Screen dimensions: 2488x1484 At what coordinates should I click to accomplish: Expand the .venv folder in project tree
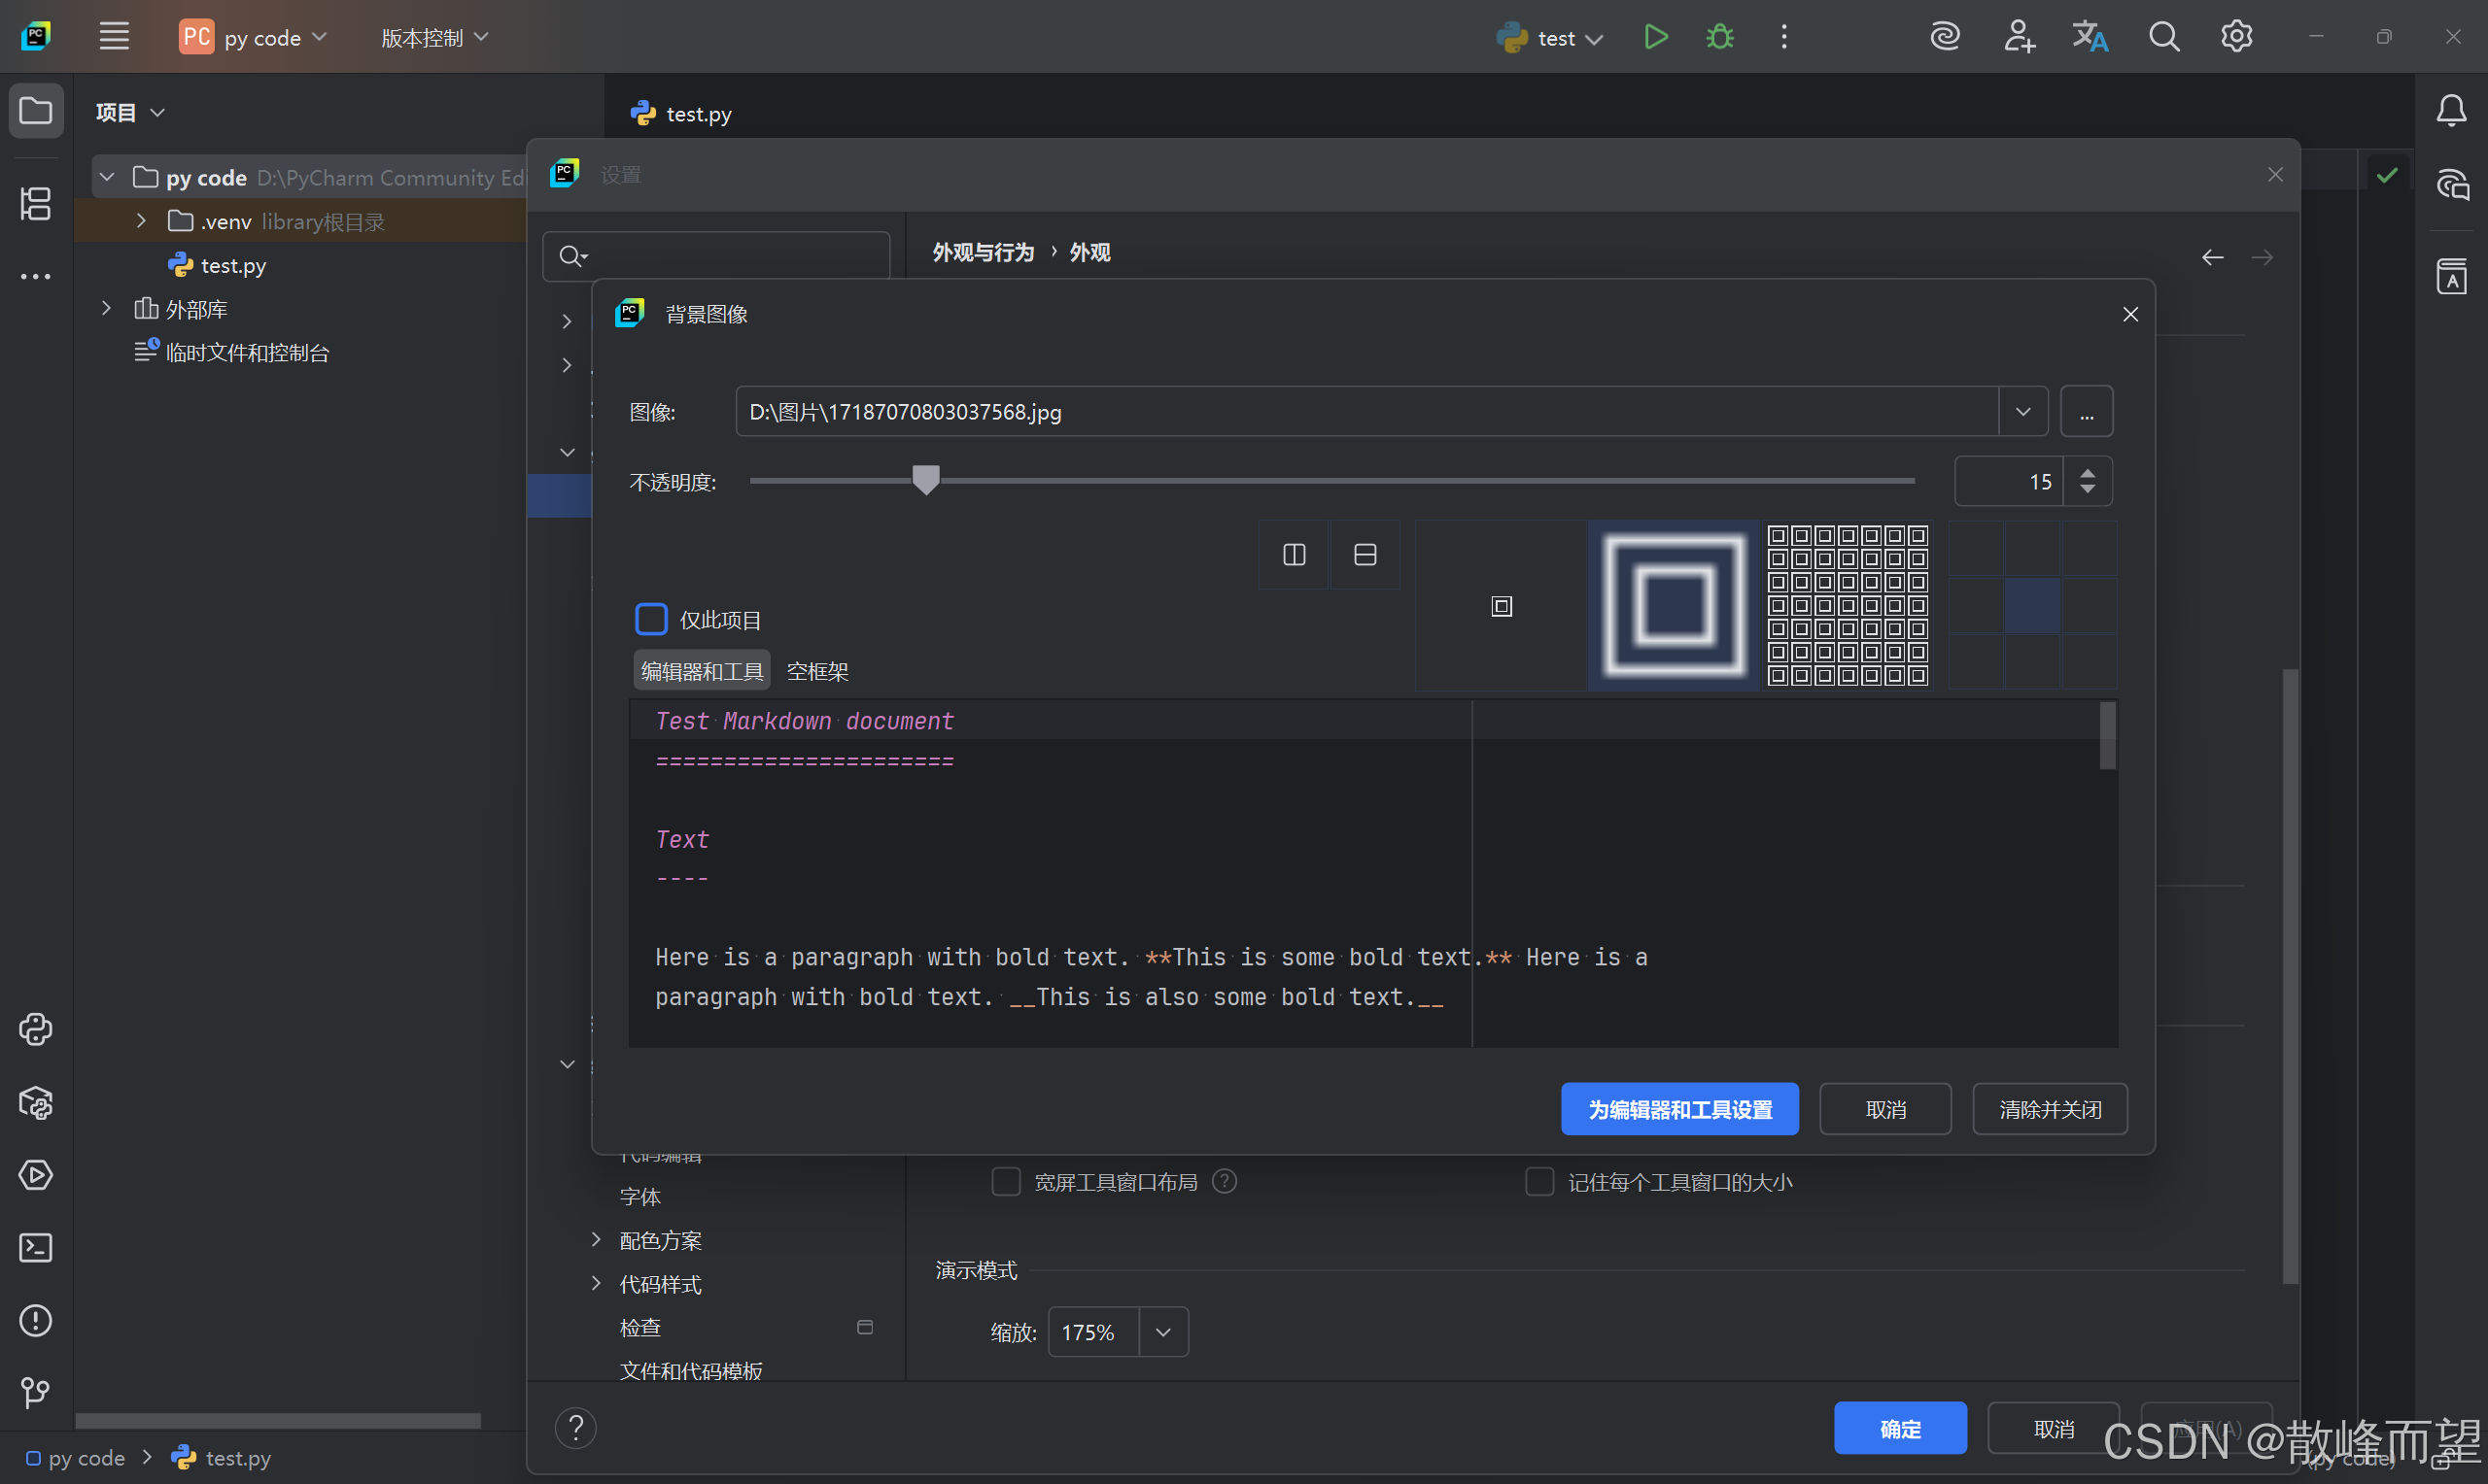(141, 221)
